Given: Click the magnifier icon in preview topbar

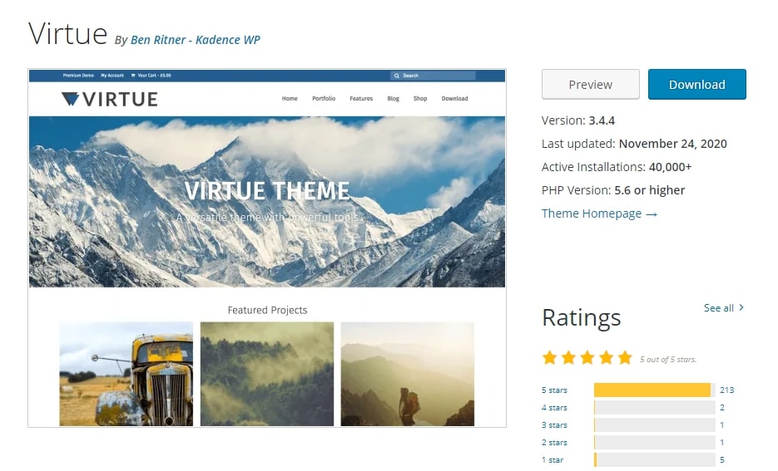Looking at the screenshot, I should point(396,76).
